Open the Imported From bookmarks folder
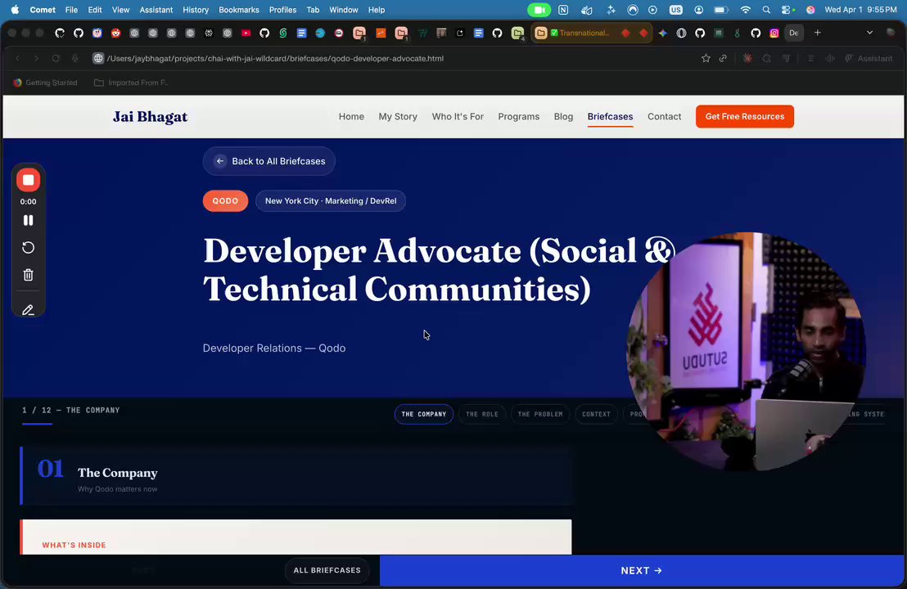 131,83
